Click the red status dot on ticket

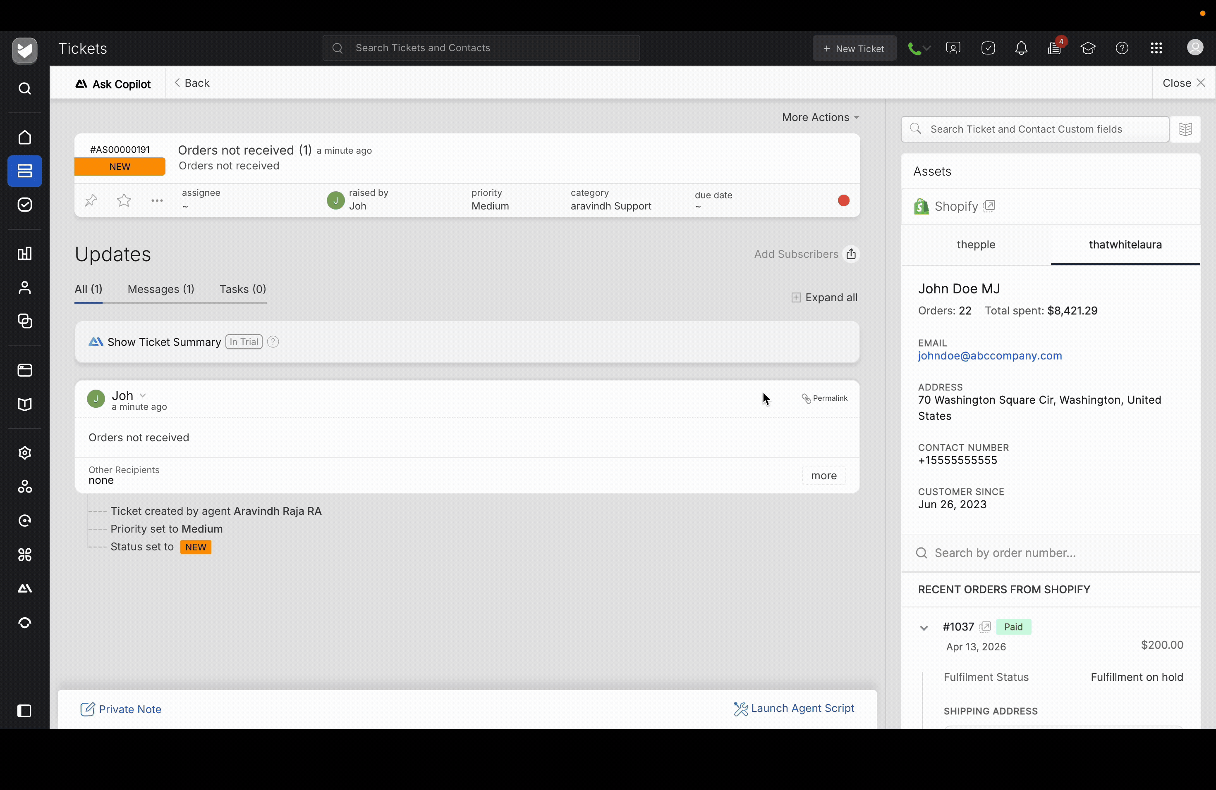click(x=843, y=200)
